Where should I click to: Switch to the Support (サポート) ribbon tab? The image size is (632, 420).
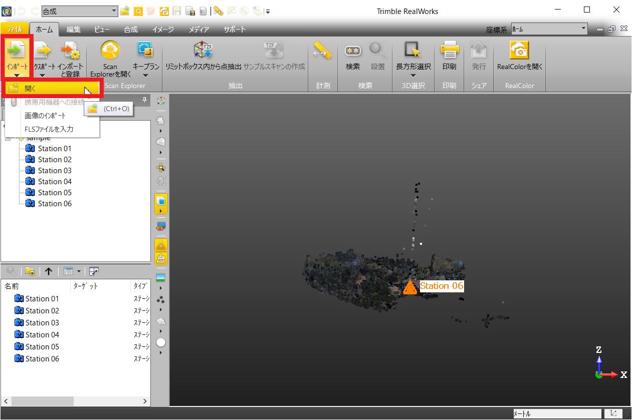click(x=235, y=30)
